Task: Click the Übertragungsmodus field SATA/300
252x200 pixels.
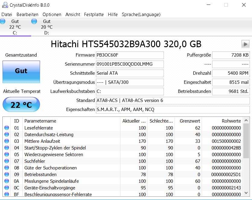Action: 130,82
